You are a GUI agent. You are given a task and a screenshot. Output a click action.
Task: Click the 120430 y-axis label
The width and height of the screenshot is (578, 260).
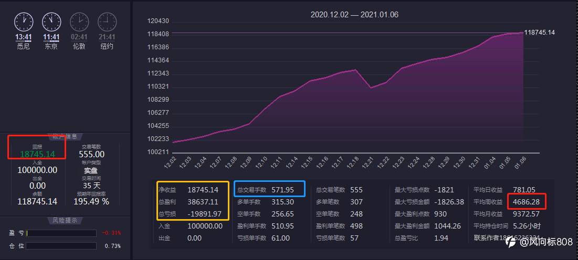[x=158, y=21]
